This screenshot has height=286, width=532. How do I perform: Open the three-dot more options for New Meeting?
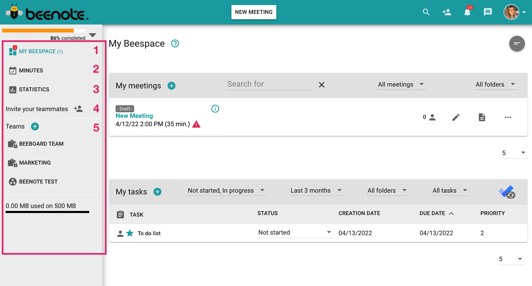click(x=508, y=117)
